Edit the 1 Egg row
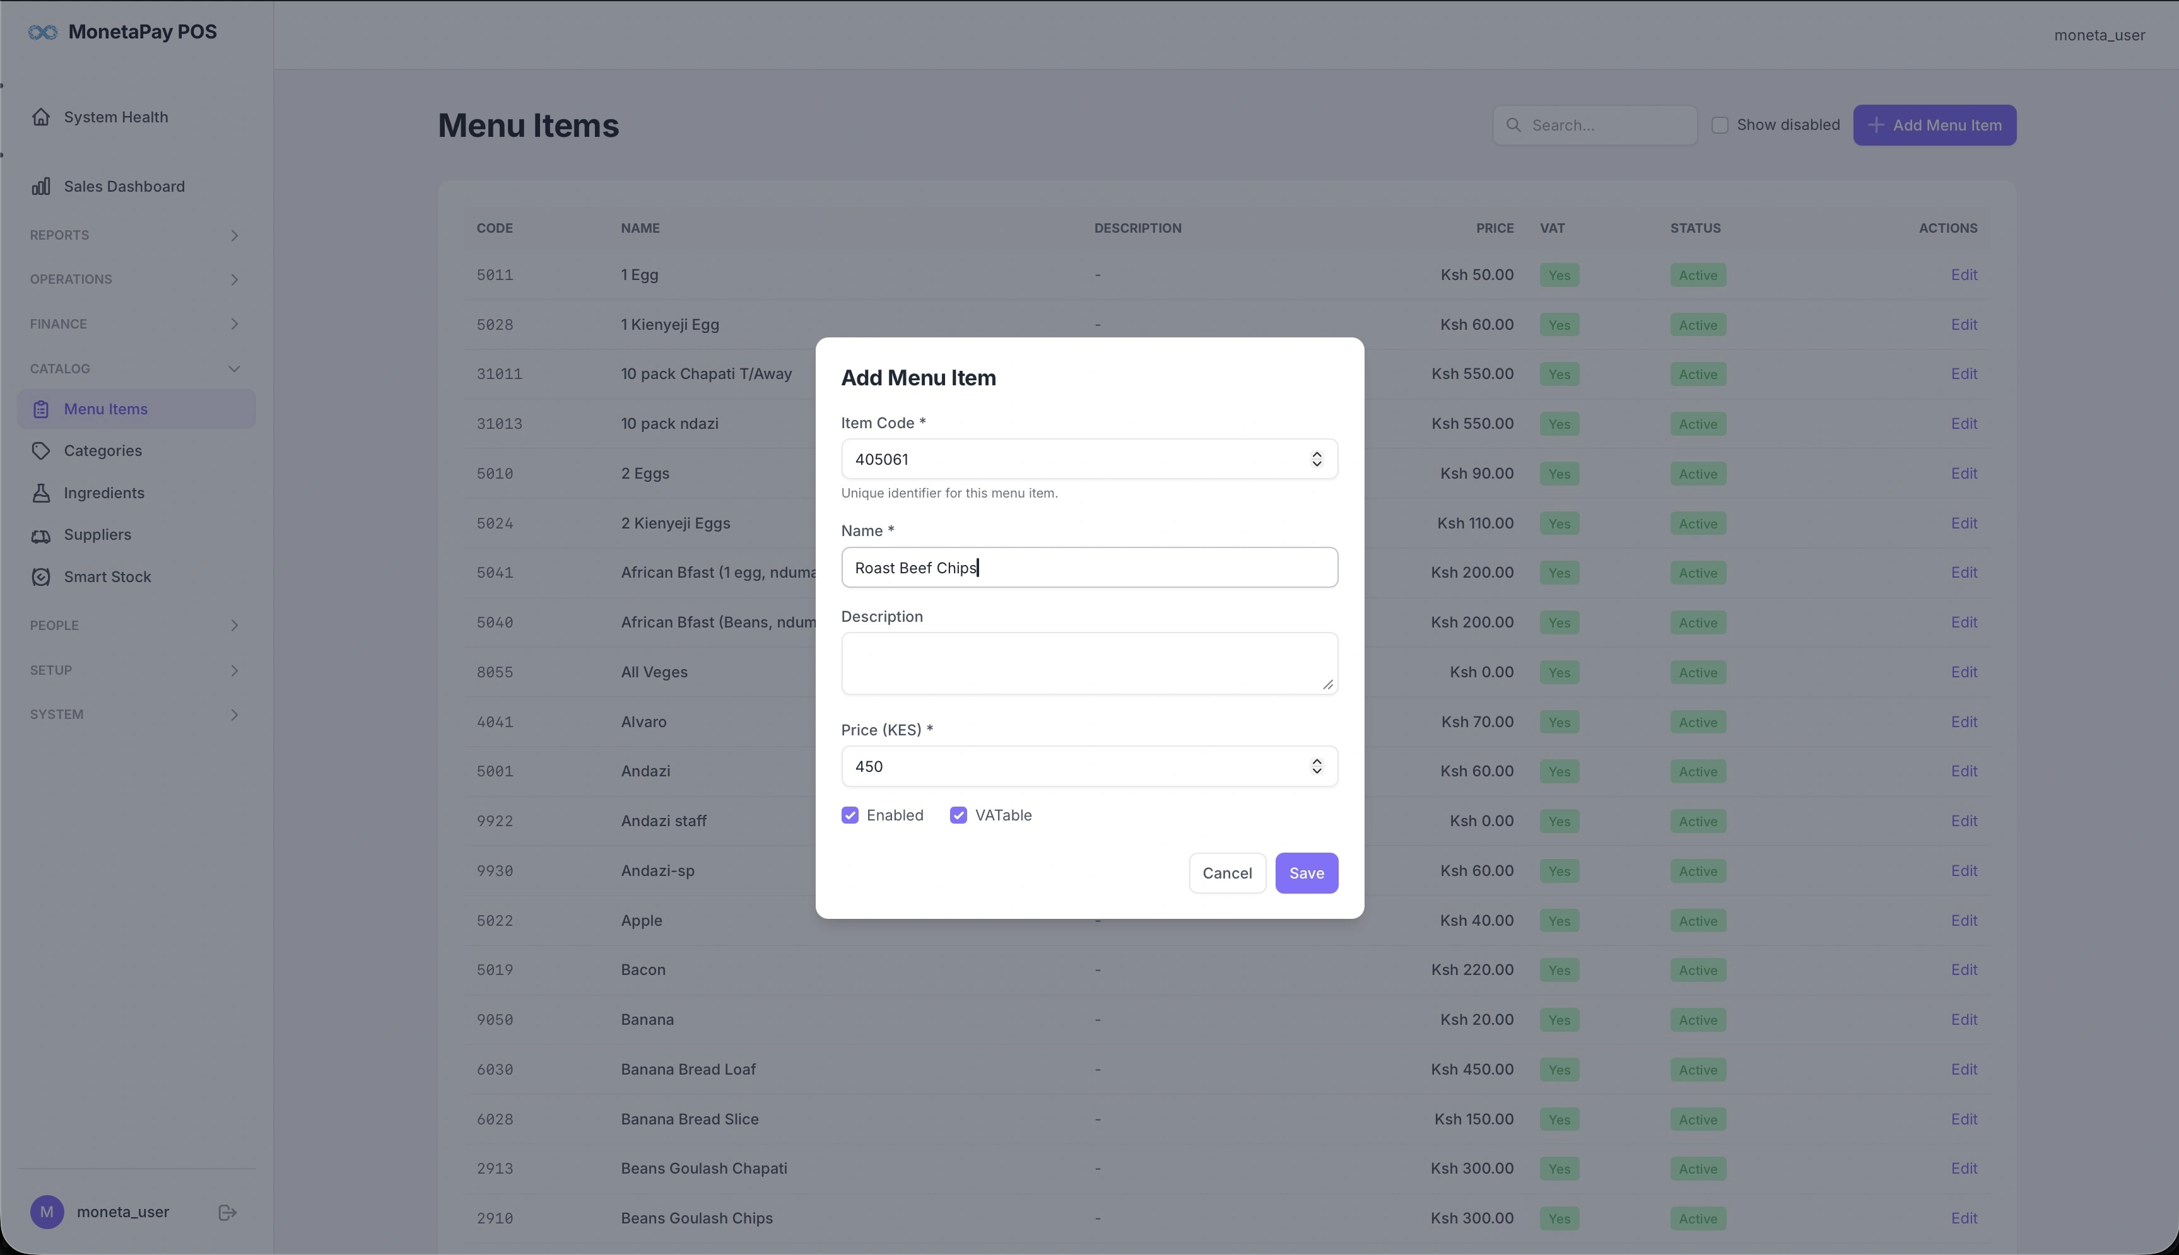The width and height of the screenshot is (2179, 1255). [x=1965, y=275]
